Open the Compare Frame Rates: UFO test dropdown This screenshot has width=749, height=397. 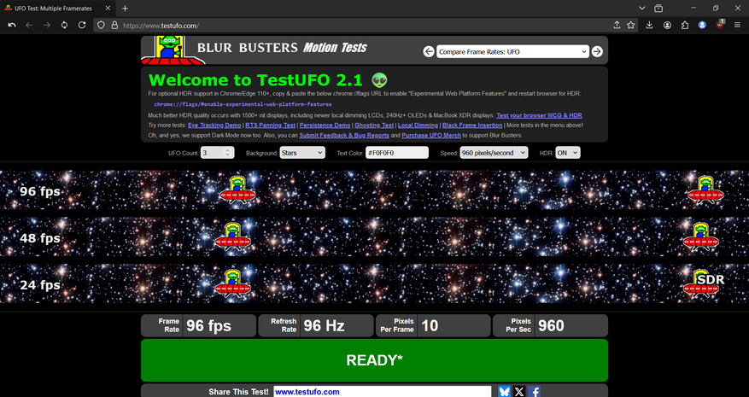pyautogui.click(x=512, y=51)
